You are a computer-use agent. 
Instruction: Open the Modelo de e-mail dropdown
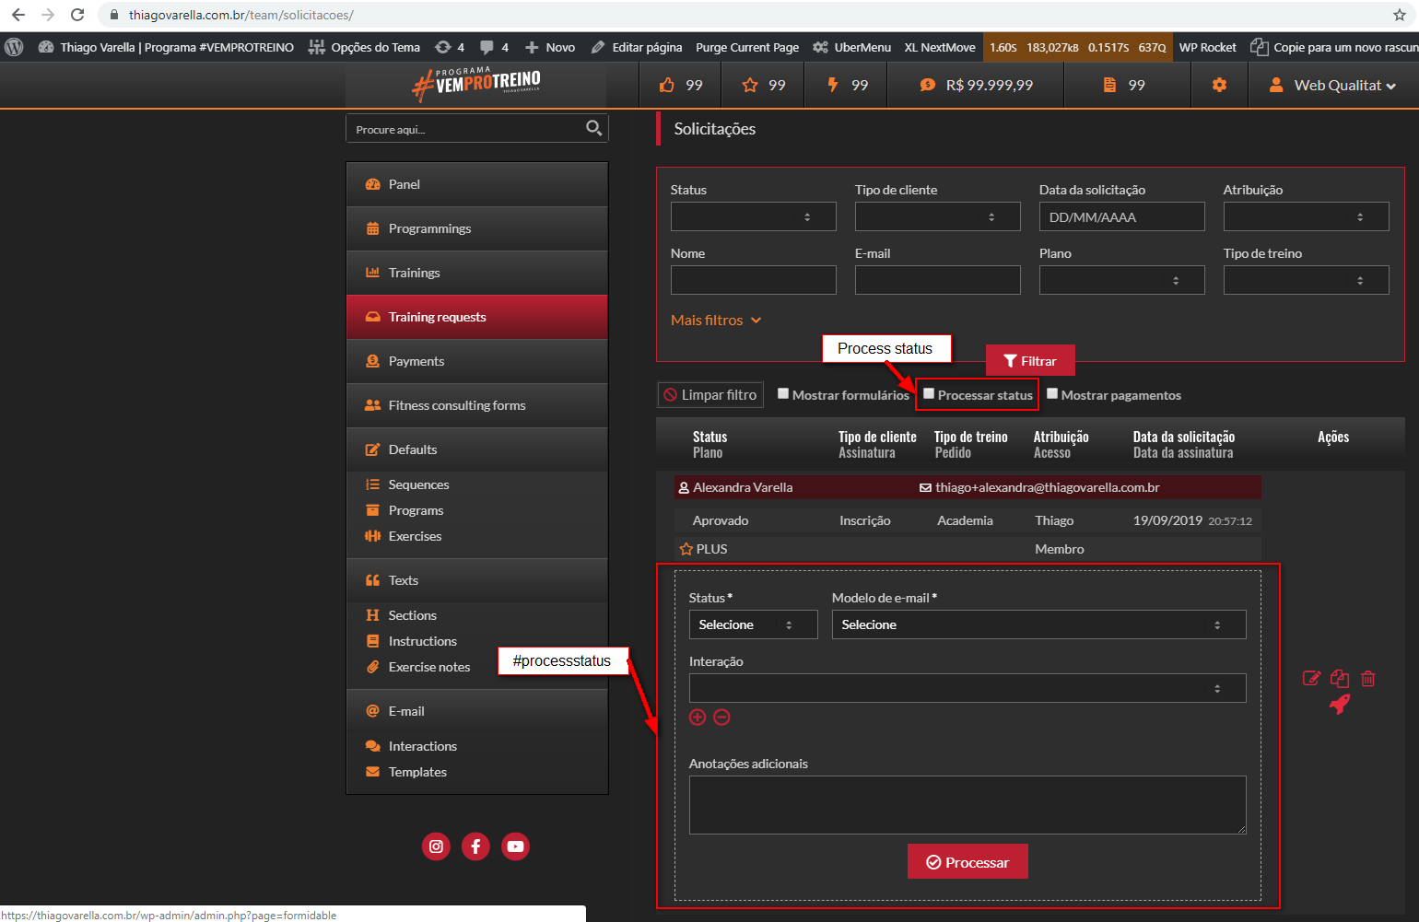pyautogui.click(x=1038, y=624)
